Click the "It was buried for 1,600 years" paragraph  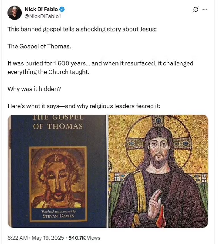click(100, 67)
